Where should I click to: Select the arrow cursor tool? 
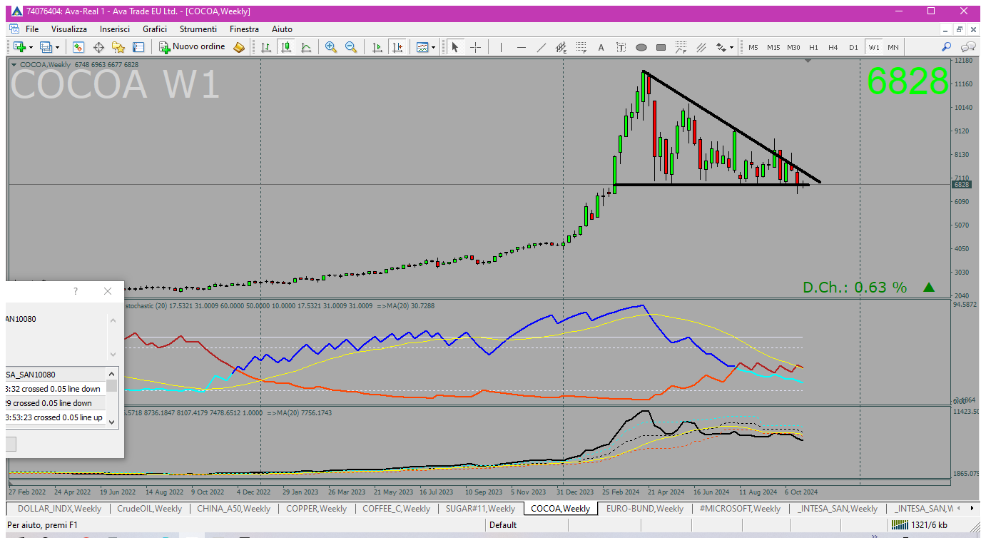coord(455,47)
